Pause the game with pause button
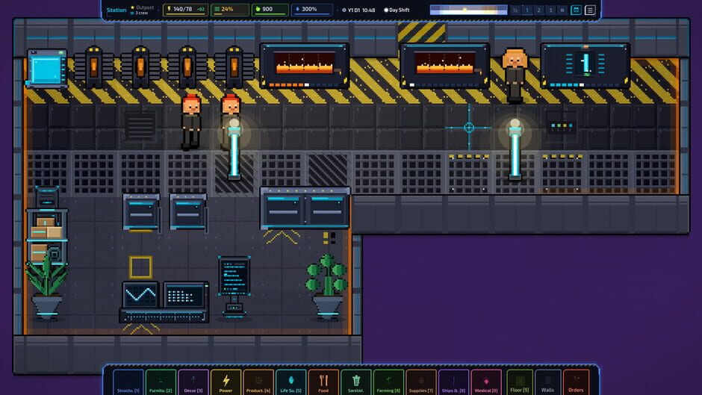The image size is (702, 395). click(562, 10)
